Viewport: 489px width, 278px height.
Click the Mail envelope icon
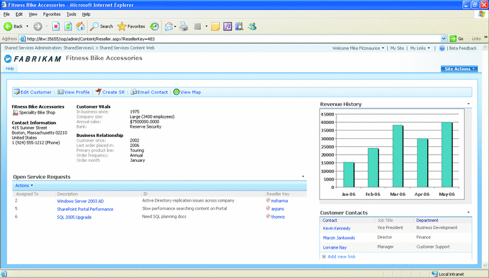[169, 27]
